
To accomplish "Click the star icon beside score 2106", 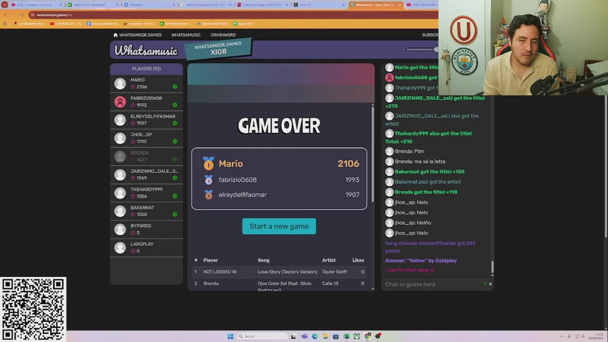I will 133,87.
